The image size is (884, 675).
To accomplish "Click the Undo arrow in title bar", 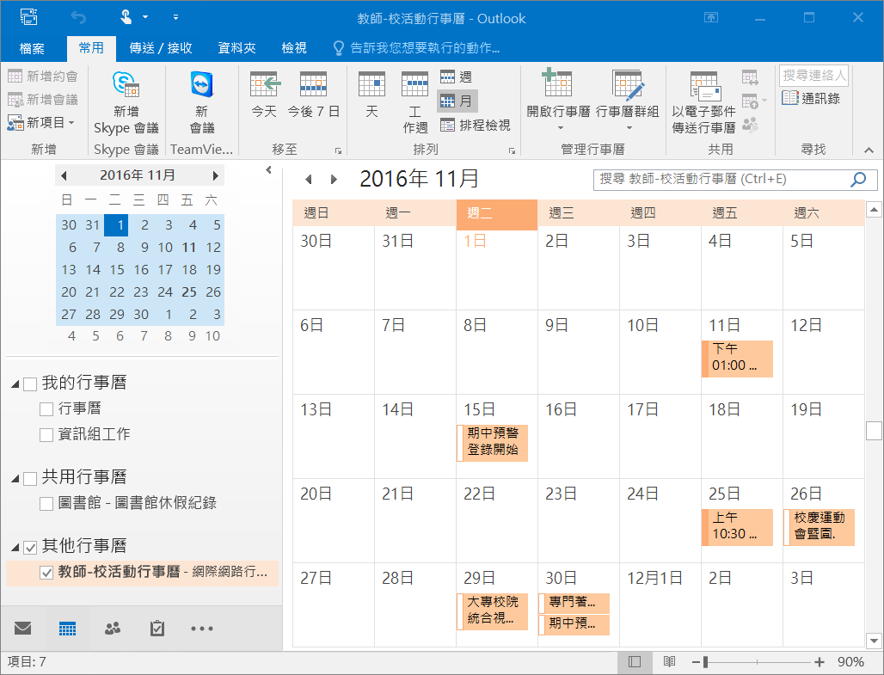I will point(78,17).
